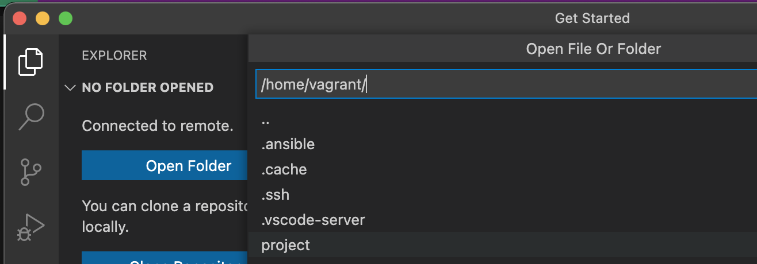Select the '..' parent directory entry
757x264 pixels.
point(506,119)
